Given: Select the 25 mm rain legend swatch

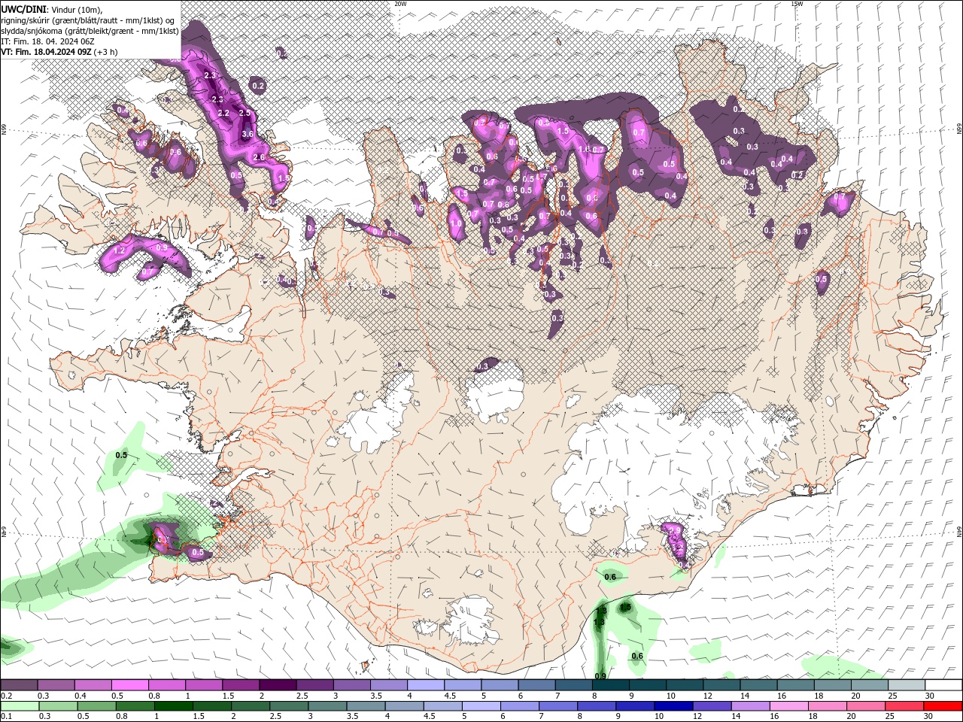Looking at the screenshot, I should click(x=904, y=706).
